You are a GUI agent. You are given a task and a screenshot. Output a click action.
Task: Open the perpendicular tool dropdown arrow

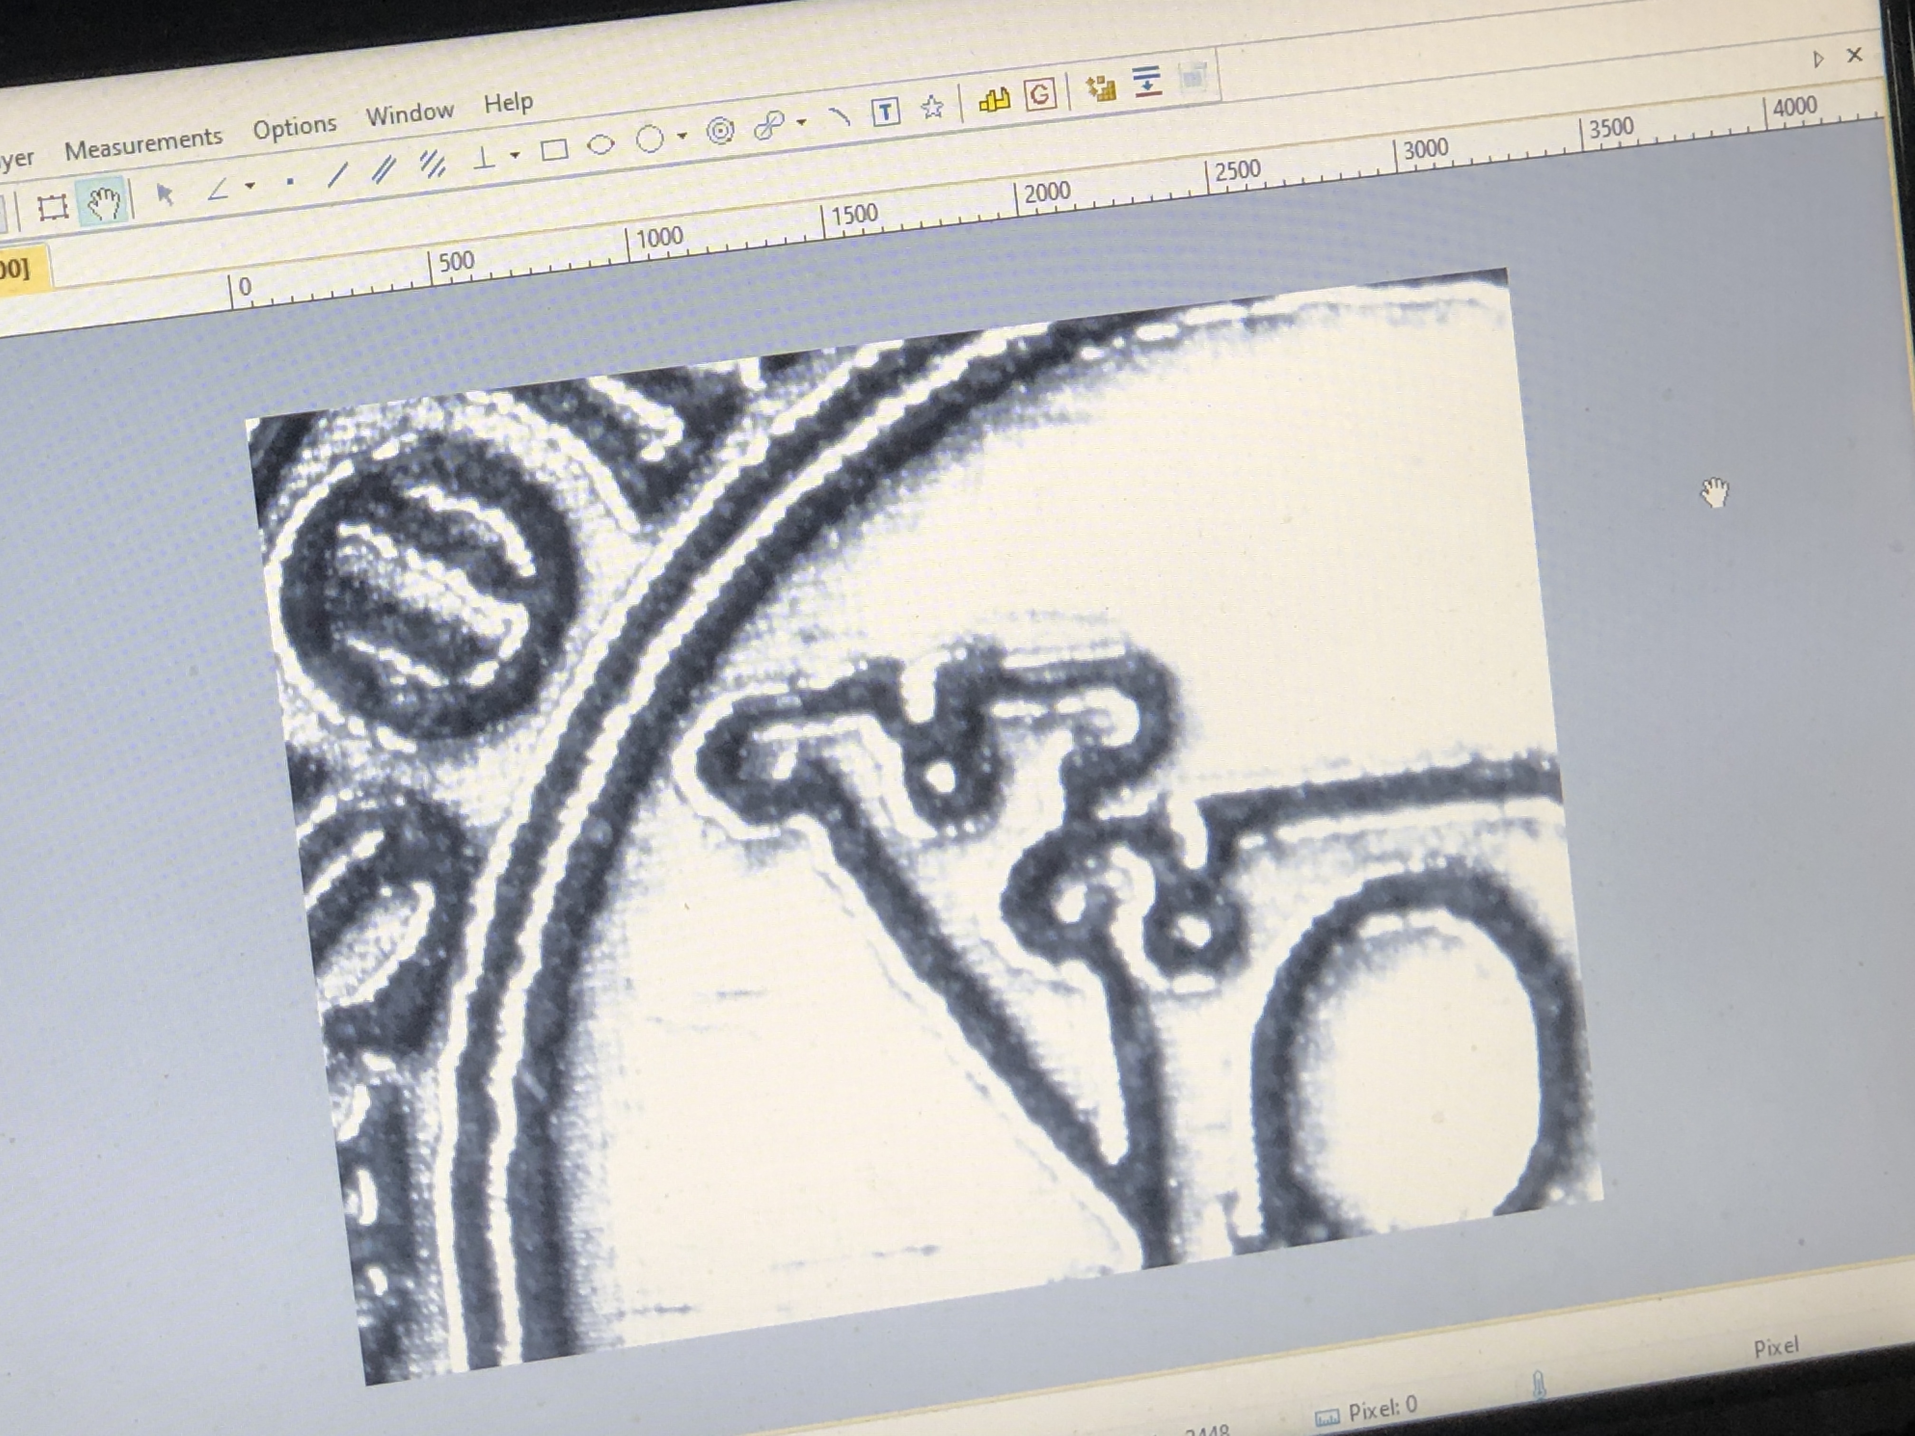tap(515, 155)
